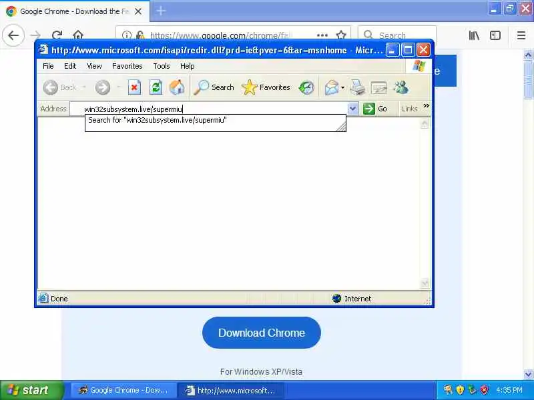This screenshot has width=534, height=400.
Task: Open Firefox page actions three-dot menu
Action: click(x=322, y=35)
